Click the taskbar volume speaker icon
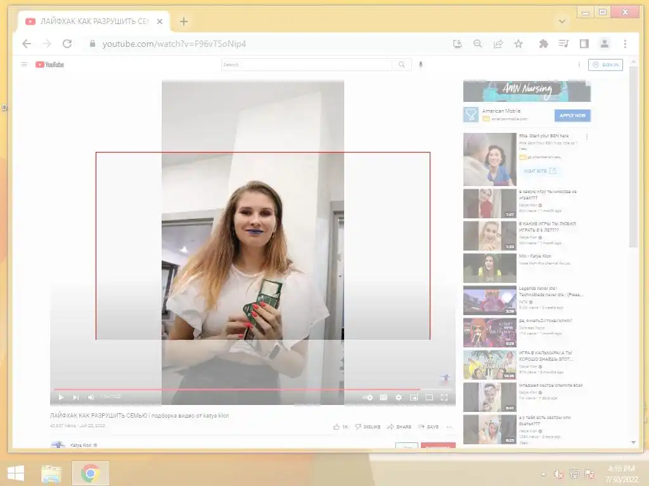The image size is (649, 486). pos(558,474)
